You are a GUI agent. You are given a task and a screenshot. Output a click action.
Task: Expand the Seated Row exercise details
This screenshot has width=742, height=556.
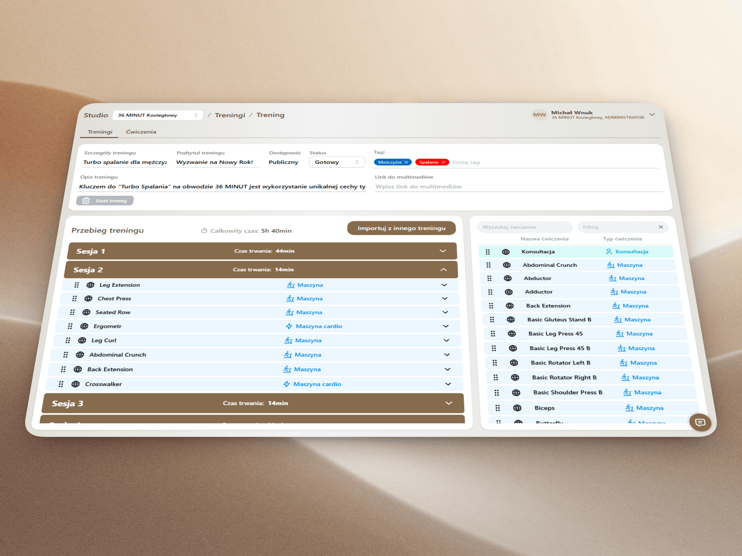pyautogui.click(x=445, y=312)
